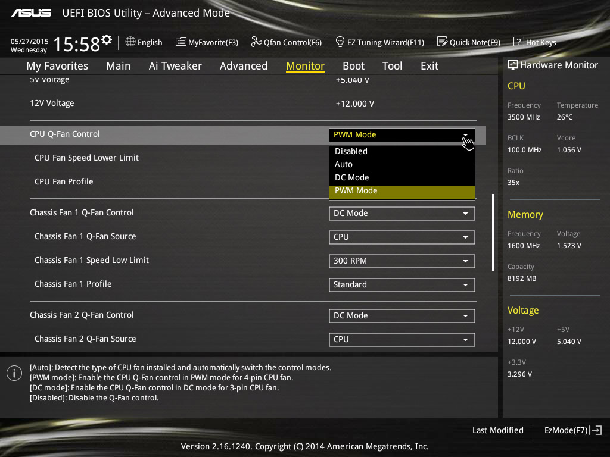This screenshot has height=457, width=610.
Task: Select the Monitor tab
Action: point(306,66)
